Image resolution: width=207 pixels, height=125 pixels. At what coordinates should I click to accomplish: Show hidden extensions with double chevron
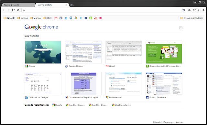coord(199,10)
